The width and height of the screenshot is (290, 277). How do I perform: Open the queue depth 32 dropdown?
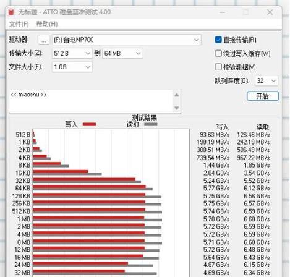[267, 80]
